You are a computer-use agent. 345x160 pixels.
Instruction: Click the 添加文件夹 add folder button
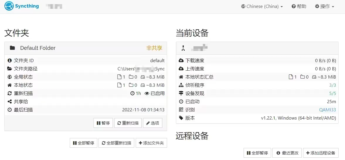point(151,143)
